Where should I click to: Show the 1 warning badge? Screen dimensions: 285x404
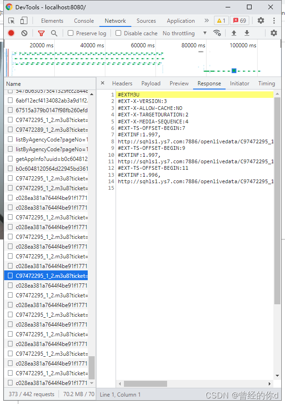pos(221,20)
